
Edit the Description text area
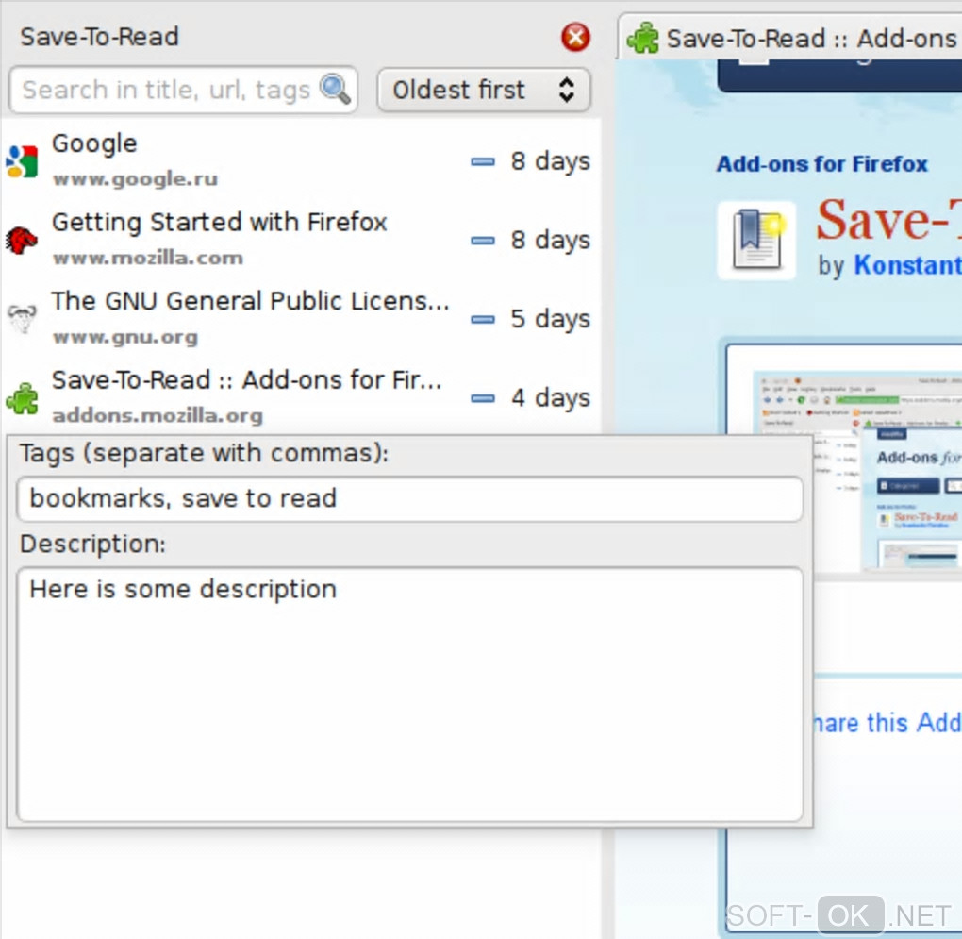point(410,695)
